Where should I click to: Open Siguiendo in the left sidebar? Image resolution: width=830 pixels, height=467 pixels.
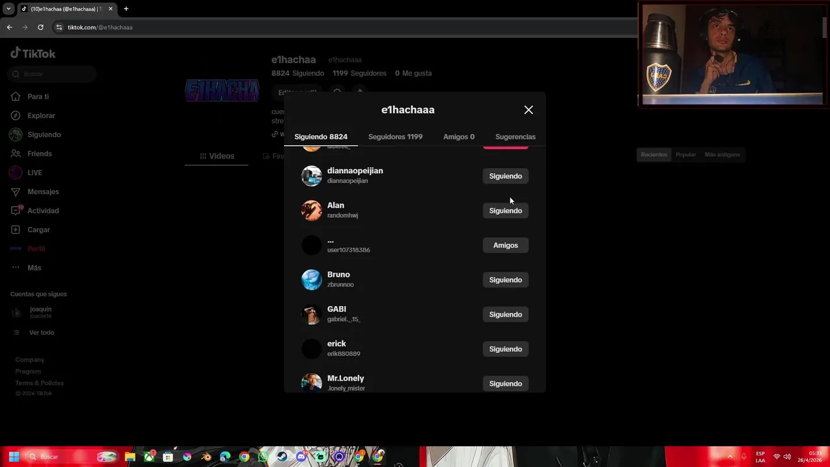point(43,135)
